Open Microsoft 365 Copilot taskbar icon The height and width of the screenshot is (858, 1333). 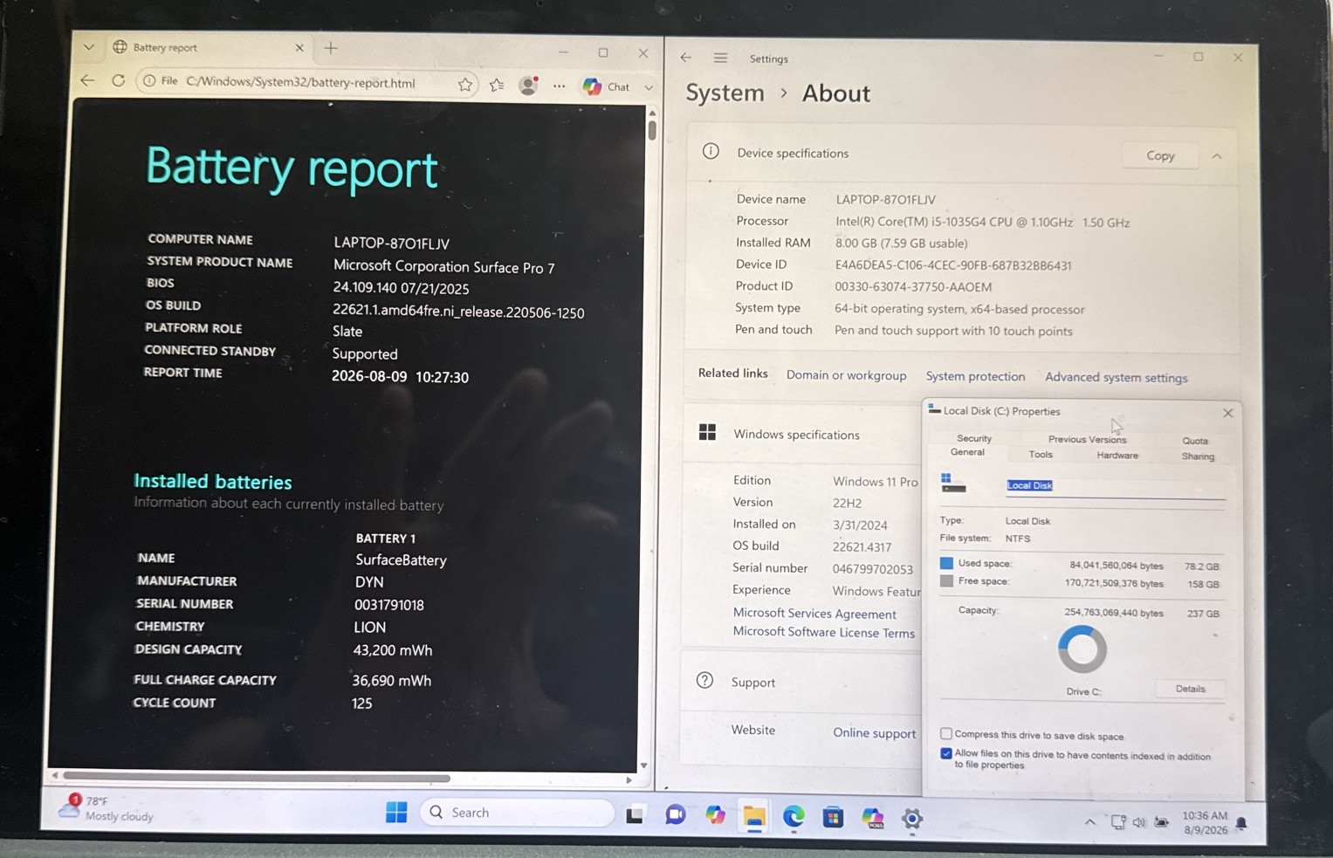(873, 817)
